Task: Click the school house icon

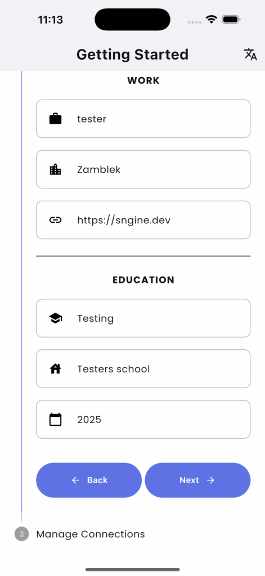Action: pos(56,368)
